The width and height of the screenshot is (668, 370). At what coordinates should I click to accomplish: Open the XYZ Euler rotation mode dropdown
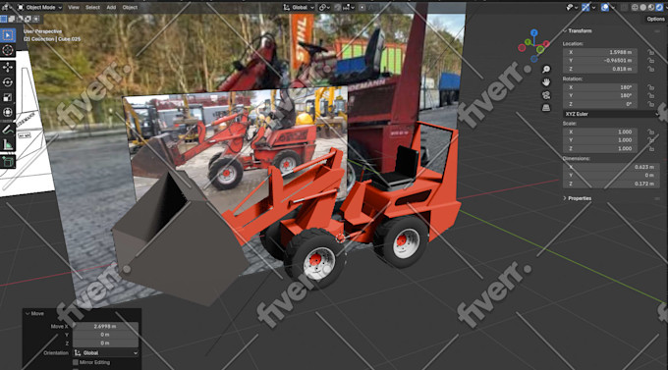(x=610, y=114)
